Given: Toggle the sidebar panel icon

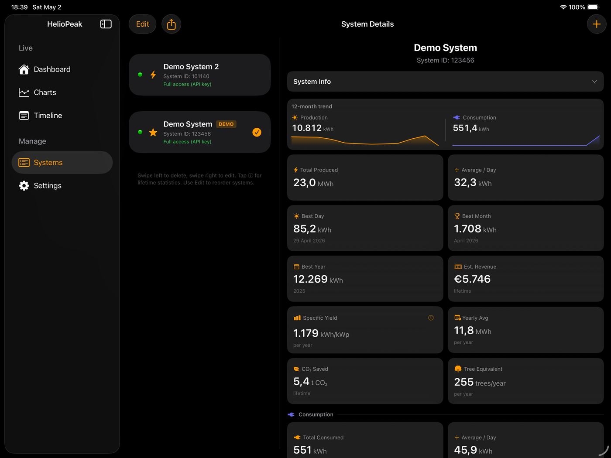Looking at the screenshot, I should click(106, 24).
